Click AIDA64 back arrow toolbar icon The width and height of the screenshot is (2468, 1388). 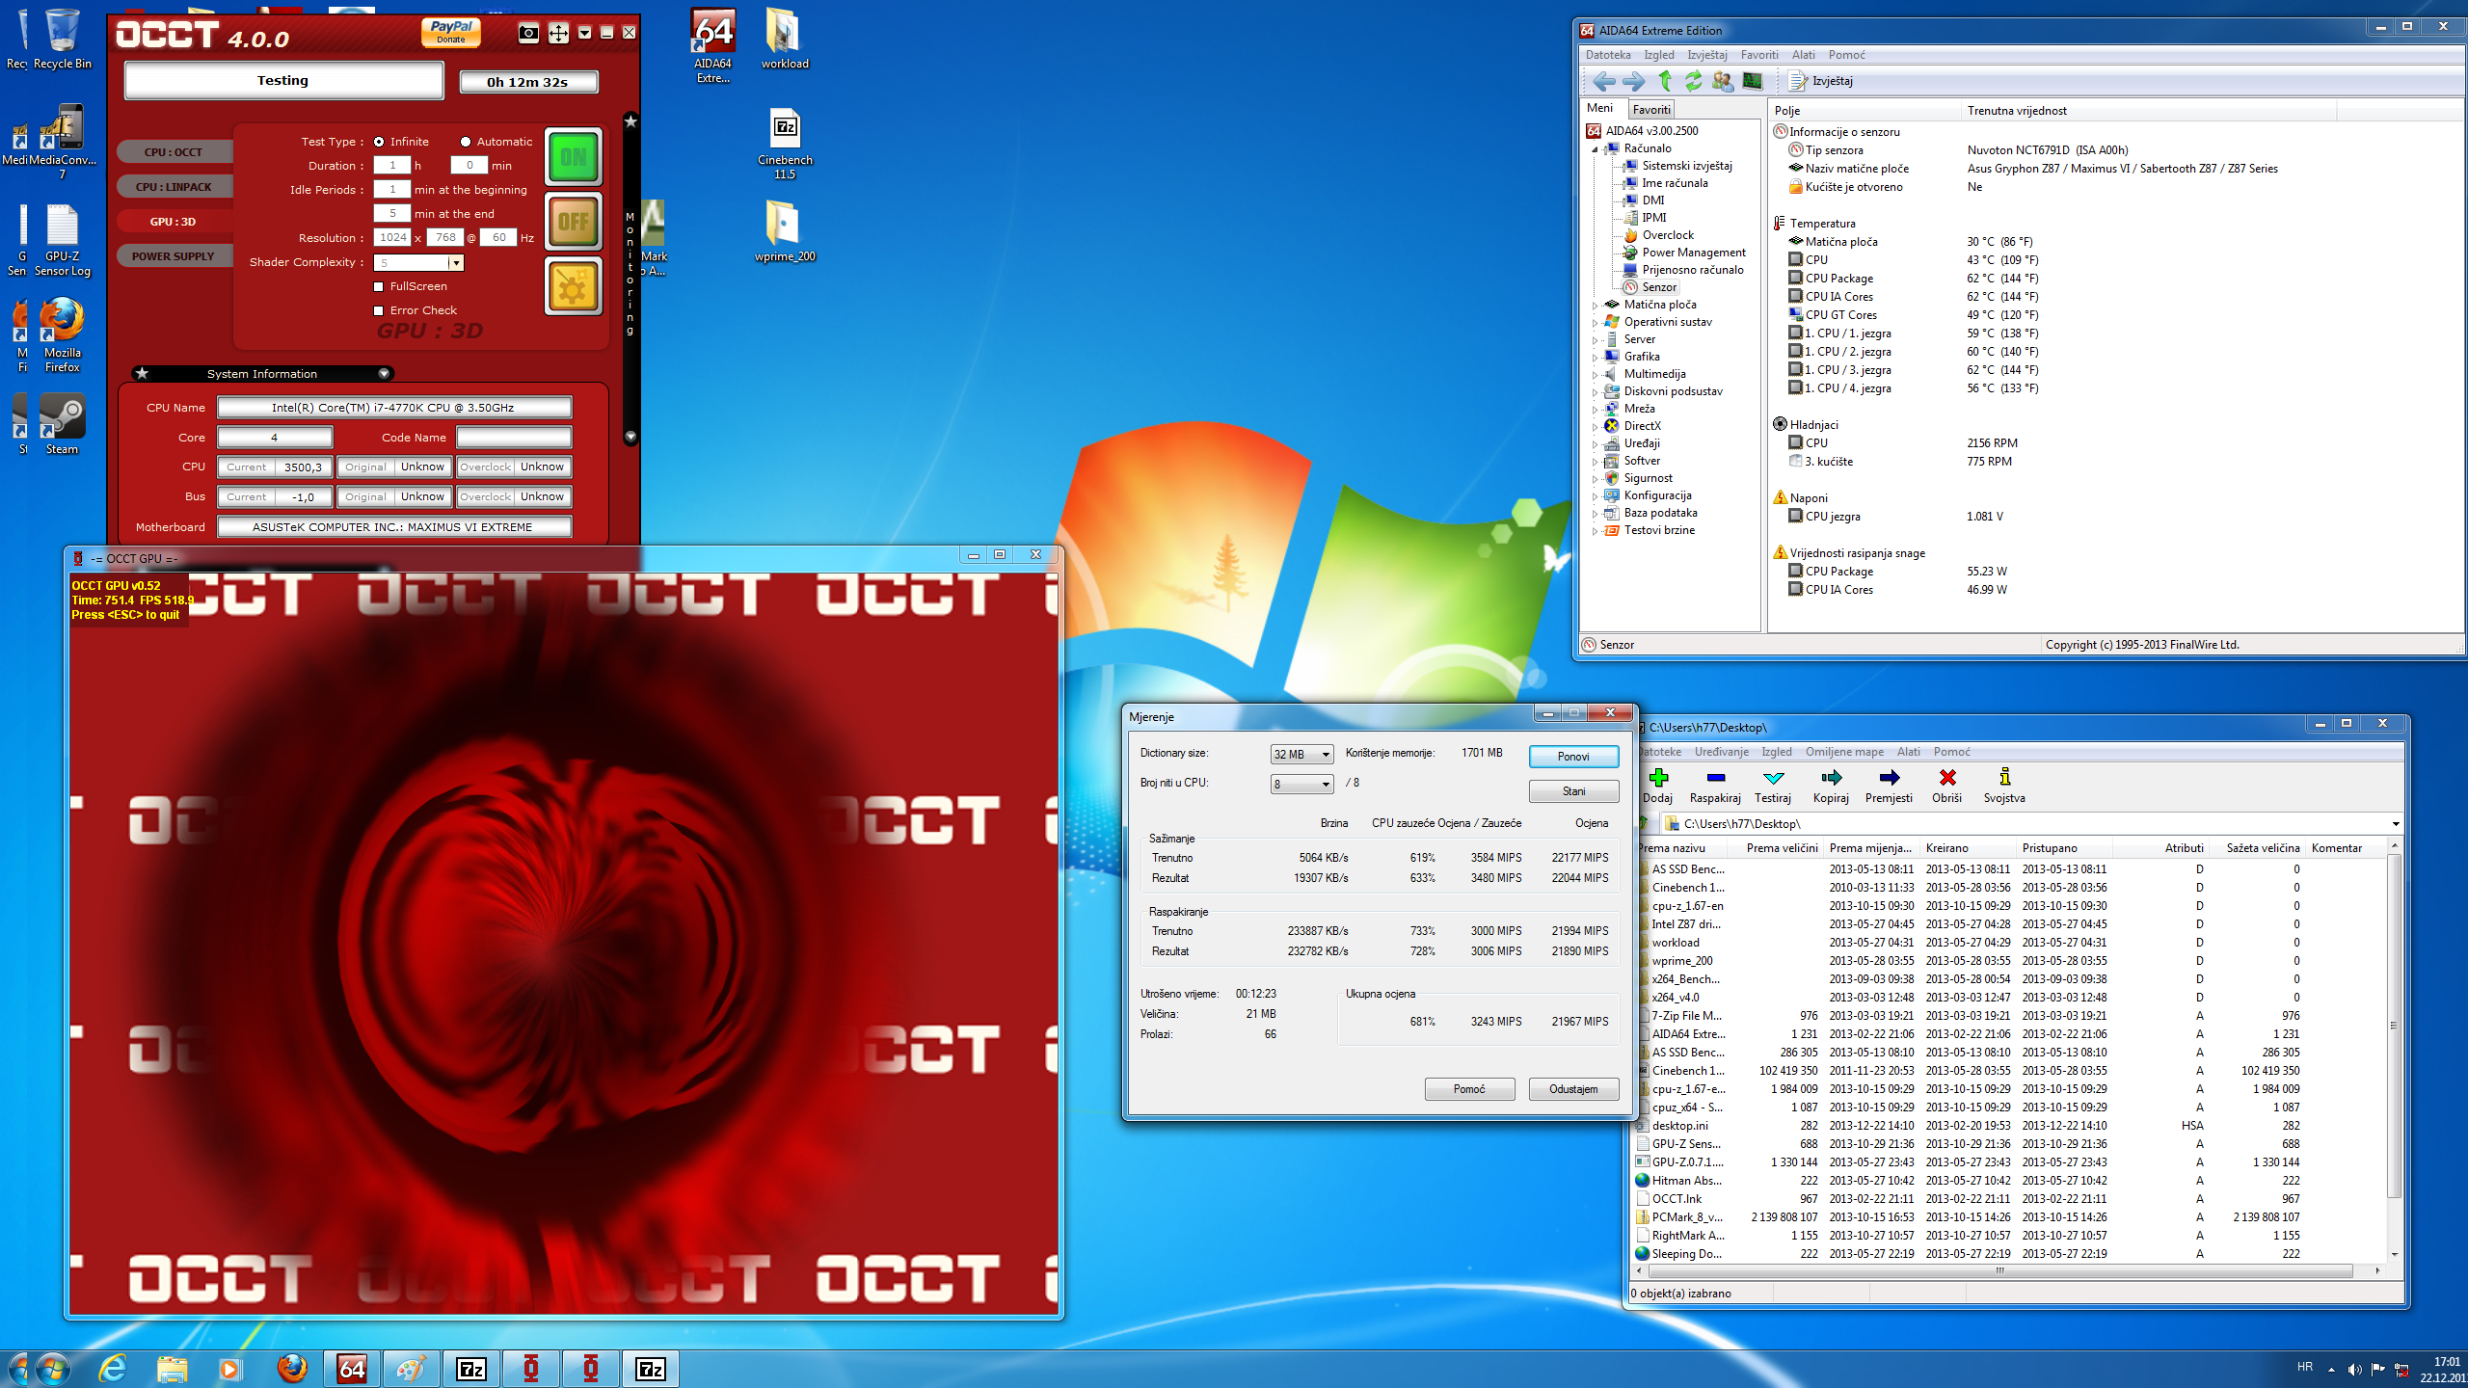1603,81
